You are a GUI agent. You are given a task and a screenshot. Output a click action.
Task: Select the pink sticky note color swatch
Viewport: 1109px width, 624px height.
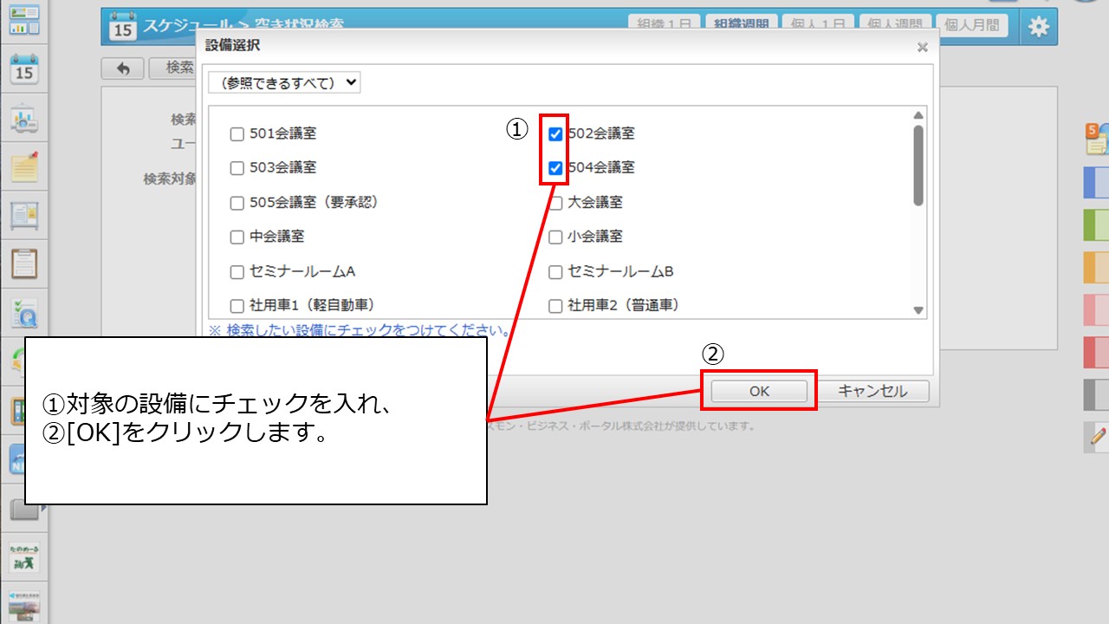pyautogui.click(x=1097, y=310)
